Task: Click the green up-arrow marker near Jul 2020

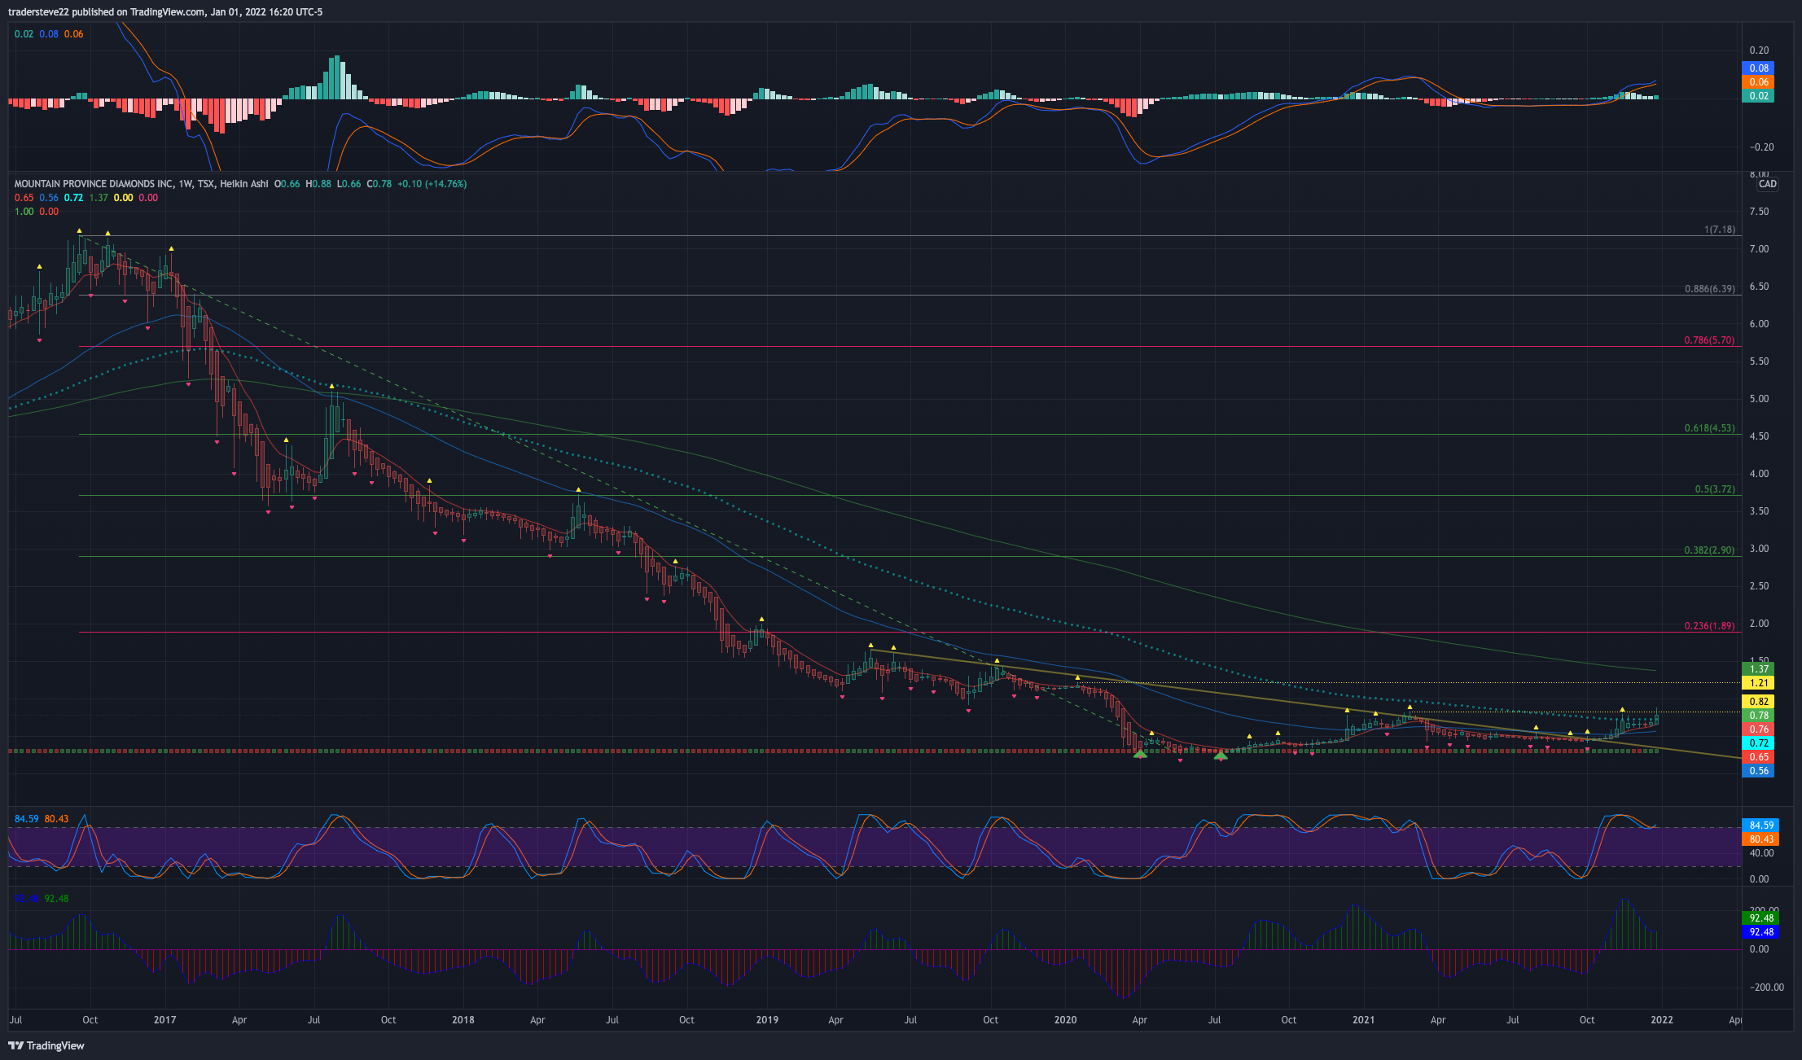Action: [x=1221, y=756]
